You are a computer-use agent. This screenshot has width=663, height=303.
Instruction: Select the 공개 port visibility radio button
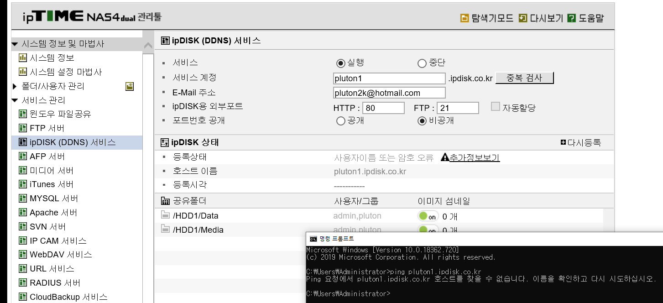point(341,121)
